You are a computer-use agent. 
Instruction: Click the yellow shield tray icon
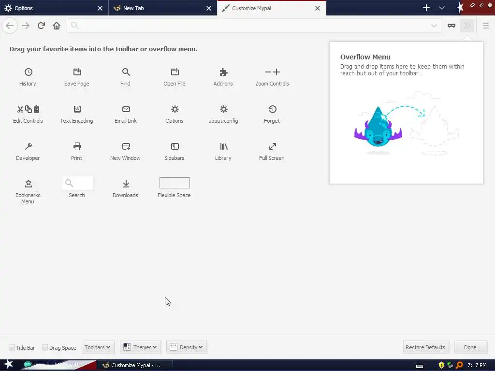(441, 365)
